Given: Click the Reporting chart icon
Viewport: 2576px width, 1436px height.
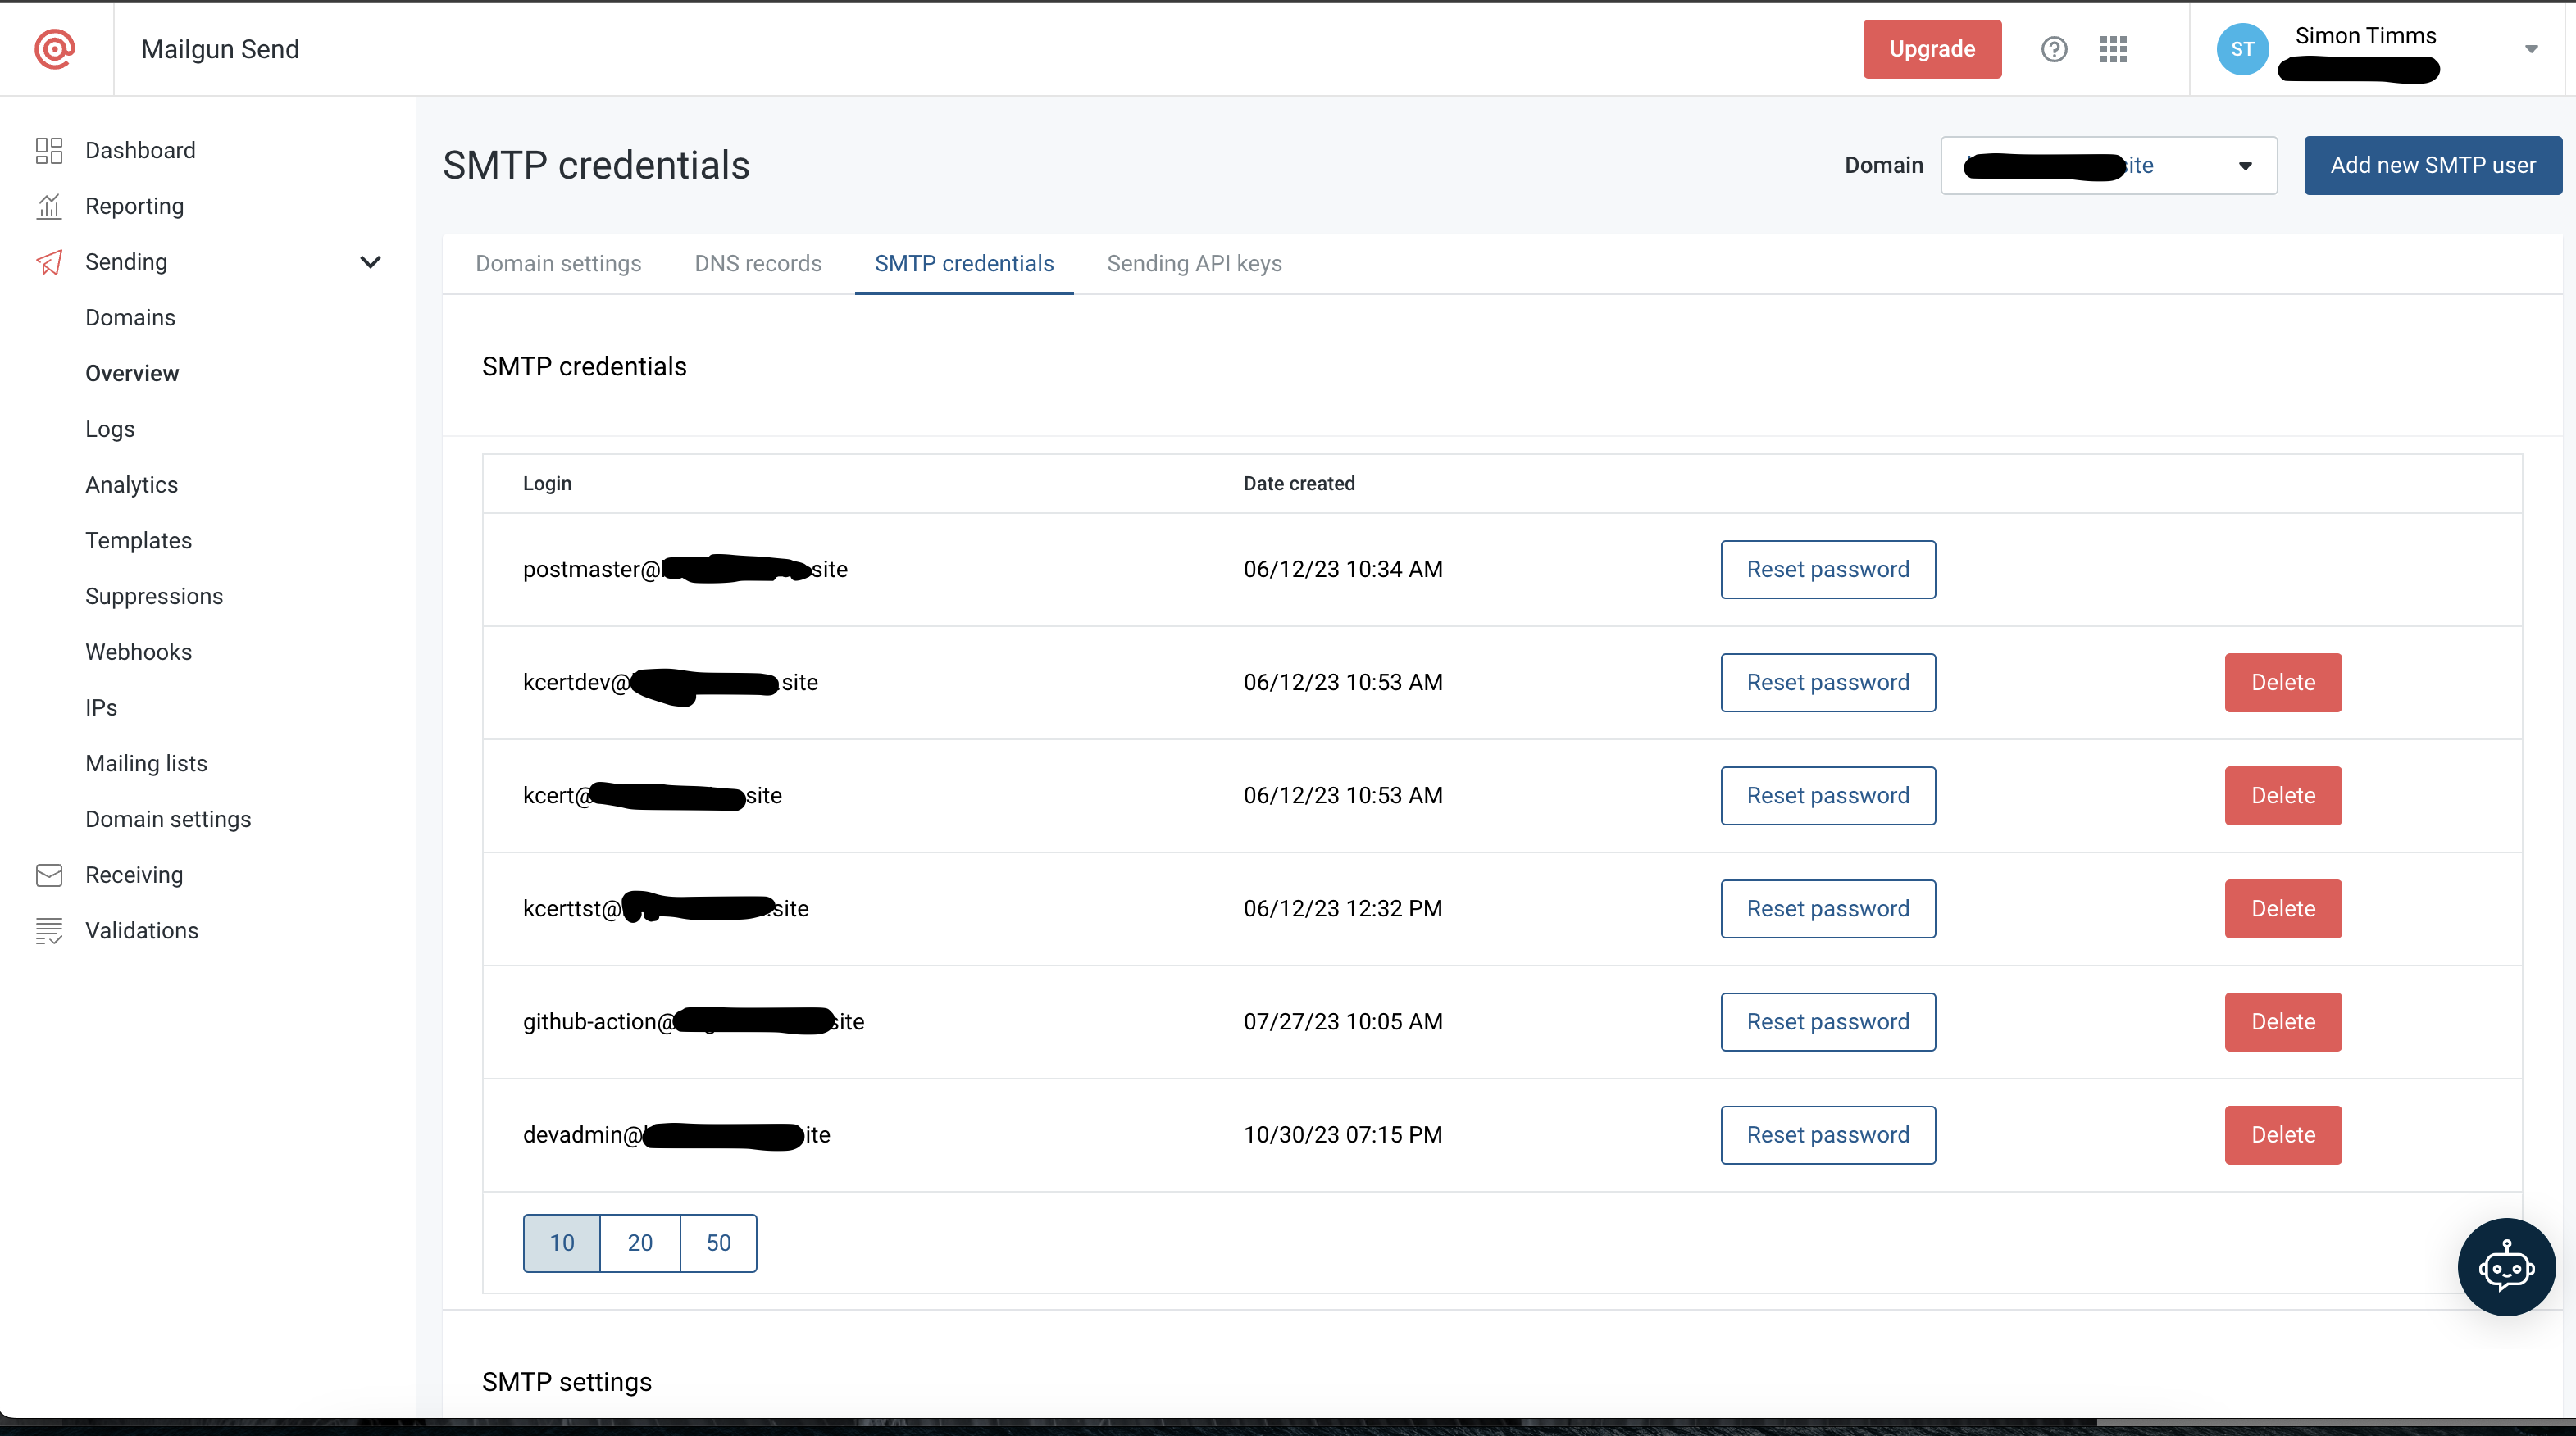Looking at the screenshot, I should coord(49,206).
